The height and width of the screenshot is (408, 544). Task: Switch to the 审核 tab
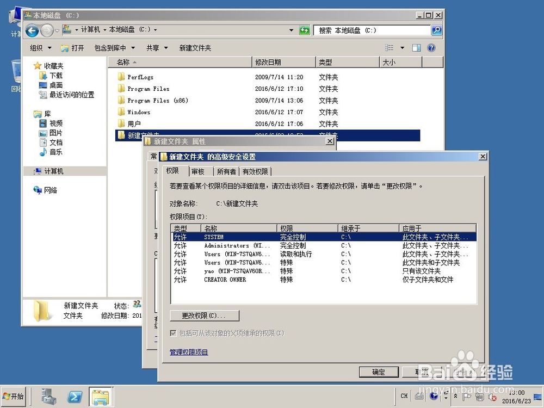coord(199,171)
